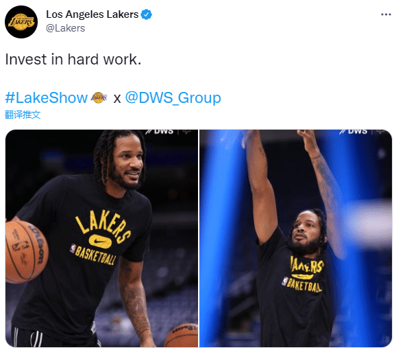Click the NBA logo on left shirt

tap(73, 248)
